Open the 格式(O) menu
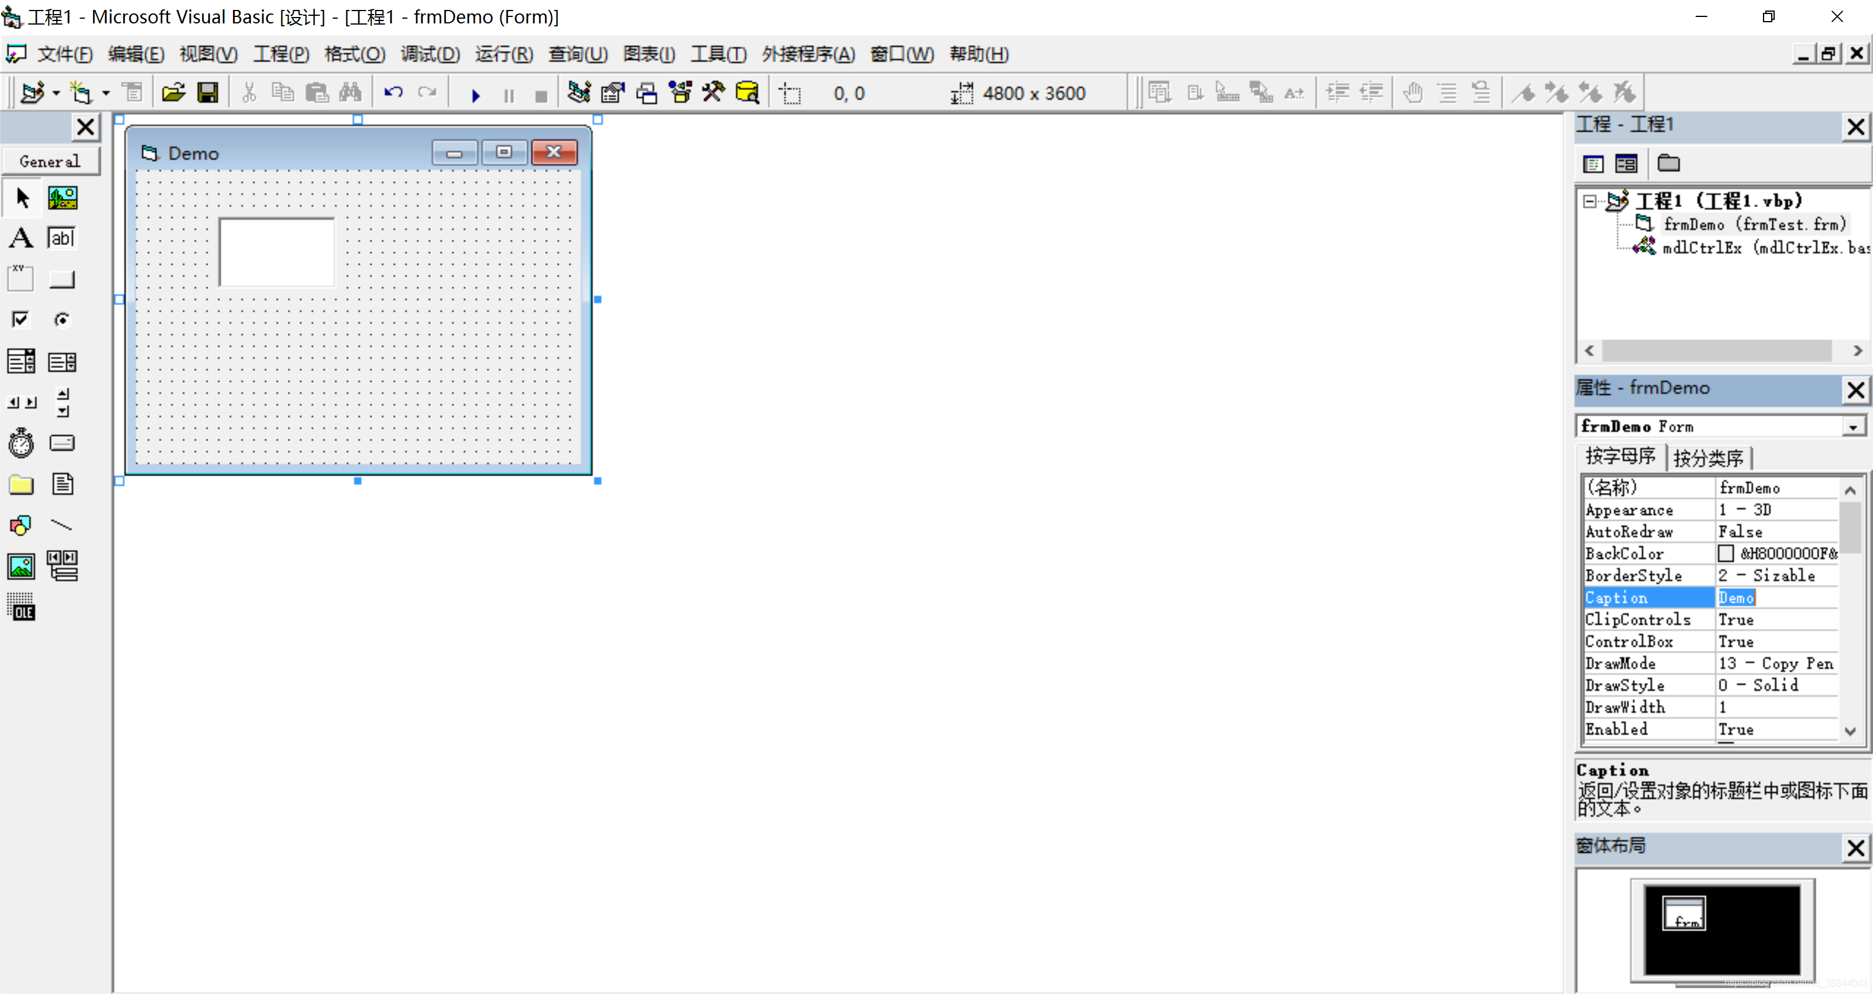Image resolution: width=1873 pixels, height=994 pixels. click(x=354, y=54)
